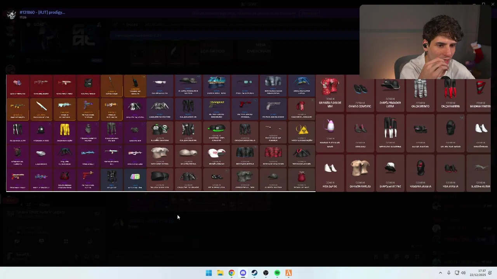Select the red plaid shorts item

click(273, 156)
